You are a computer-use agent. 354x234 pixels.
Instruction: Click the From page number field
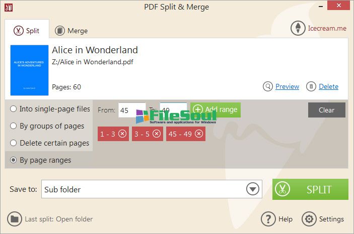pyautogui.click(x=132, y=110)
